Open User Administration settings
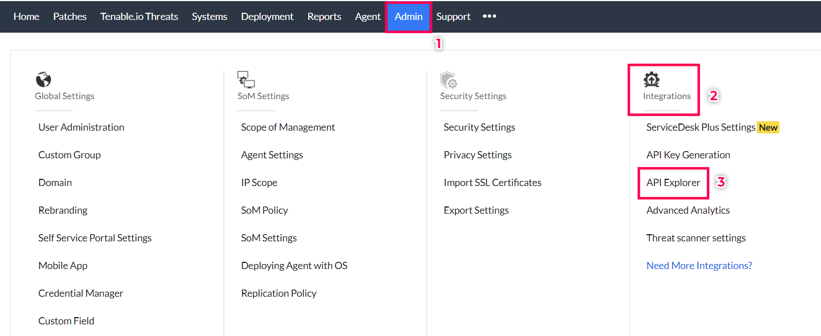Viewport: 821px width, 336px height. coord(81,127)
